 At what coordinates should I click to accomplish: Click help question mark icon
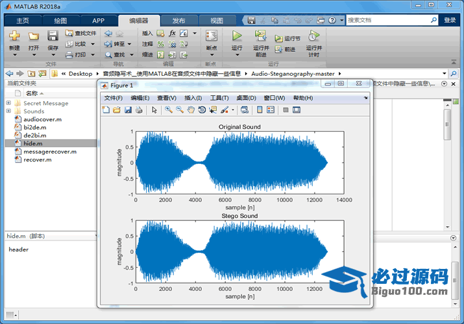tap(332, 20)
